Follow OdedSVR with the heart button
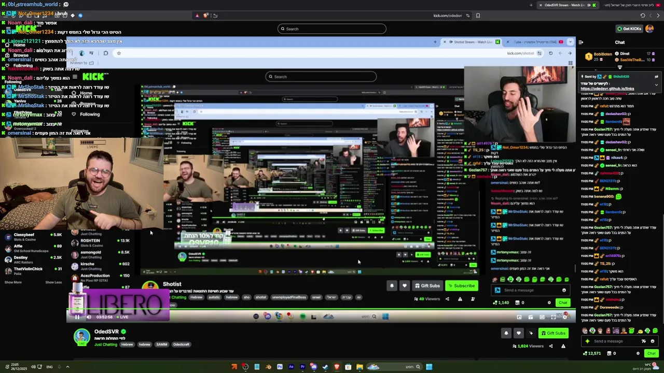This screenshot has width=664, height=373. (x=518, y=333)
